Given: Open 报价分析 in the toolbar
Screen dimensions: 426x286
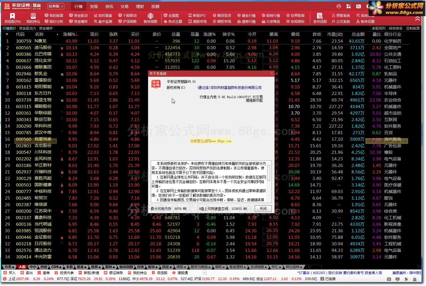Looking at the screenshot, I should (54, 21).
